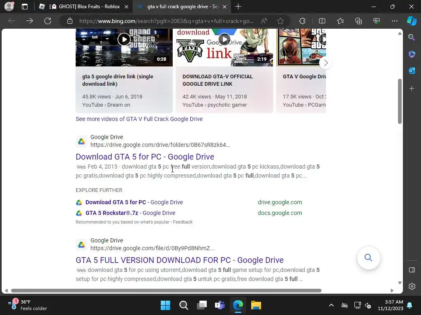Open the GTA 5 Rockstar®.7z link

[x=130, y=213]
